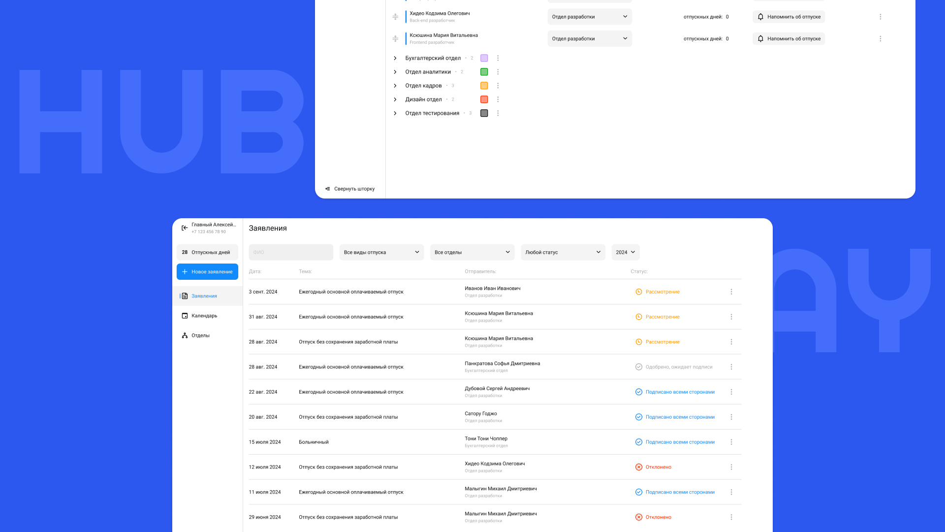
Task: Open the three-dot menu for Иванов Иван Иванович
Action: 731,292
